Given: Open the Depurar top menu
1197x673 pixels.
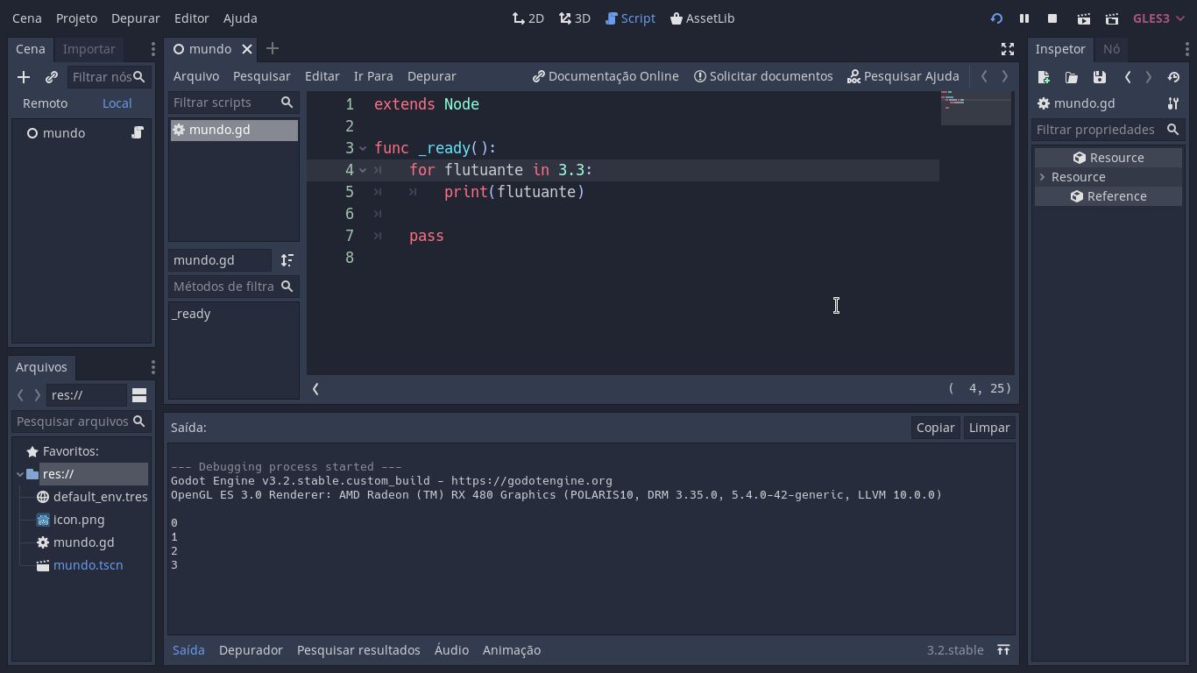Looking at the screenshot, I should coord(136,18).
